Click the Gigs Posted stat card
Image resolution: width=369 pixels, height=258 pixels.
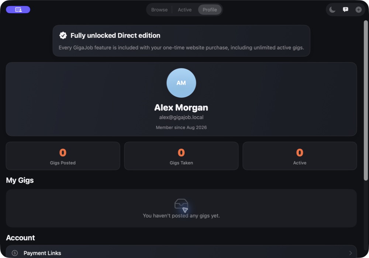tap(63, 156)
